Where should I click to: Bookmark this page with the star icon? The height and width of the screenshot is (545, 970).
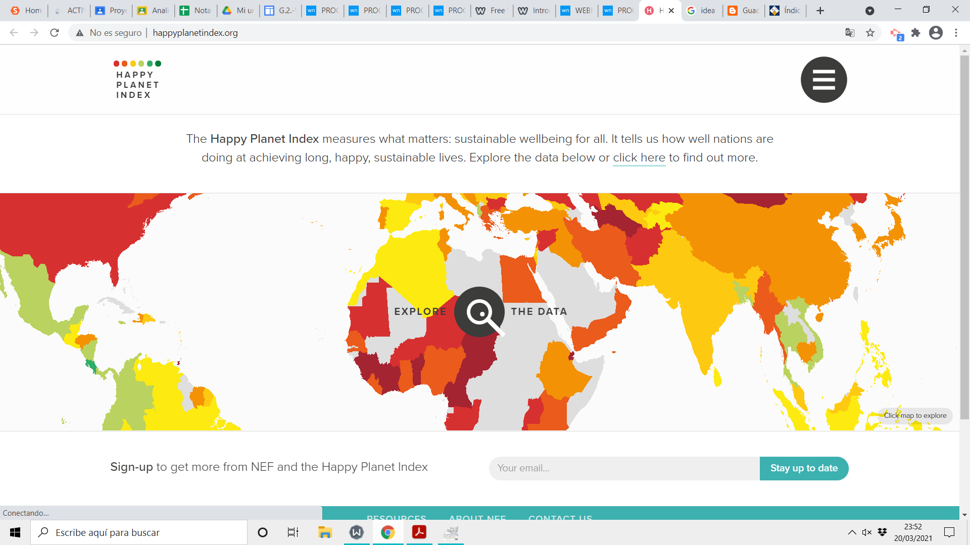point(870,33)
